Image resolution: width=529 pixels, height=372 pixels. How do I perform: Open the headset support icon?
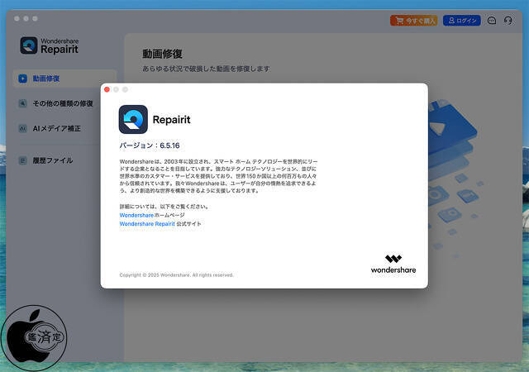click(508, 20)
